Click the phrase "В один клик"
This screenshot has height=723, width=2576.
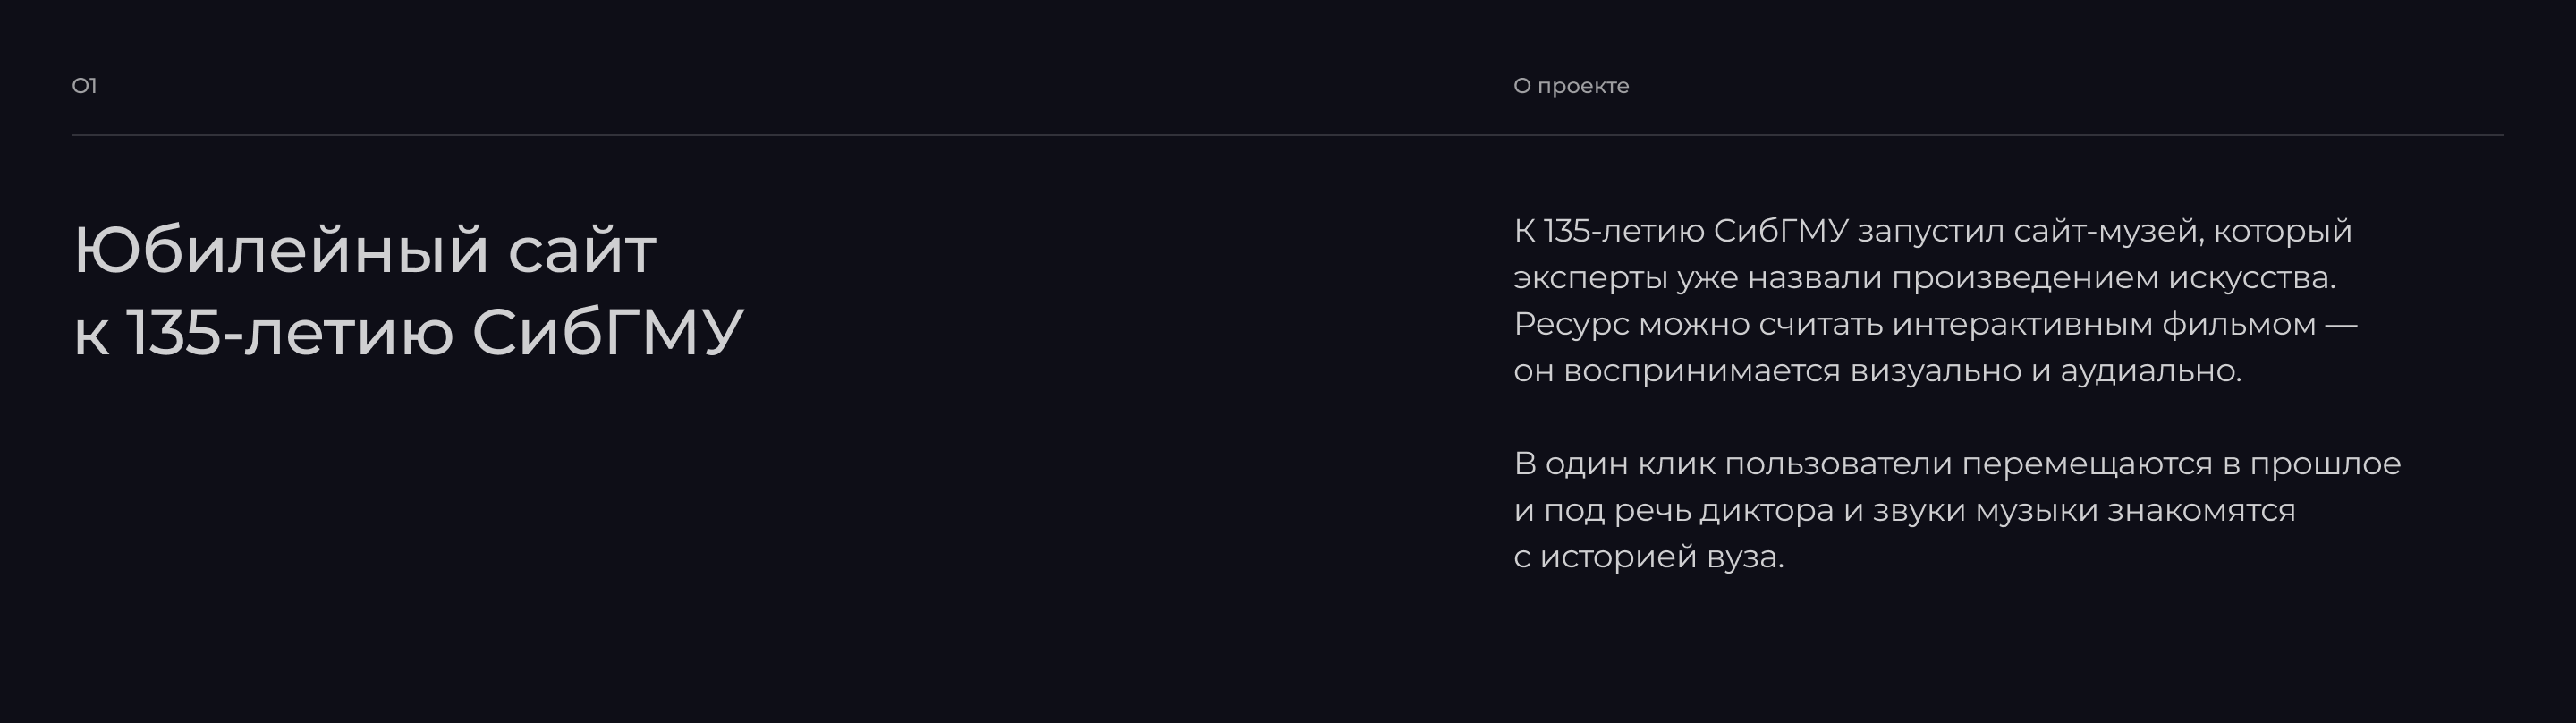(1614, 464)
